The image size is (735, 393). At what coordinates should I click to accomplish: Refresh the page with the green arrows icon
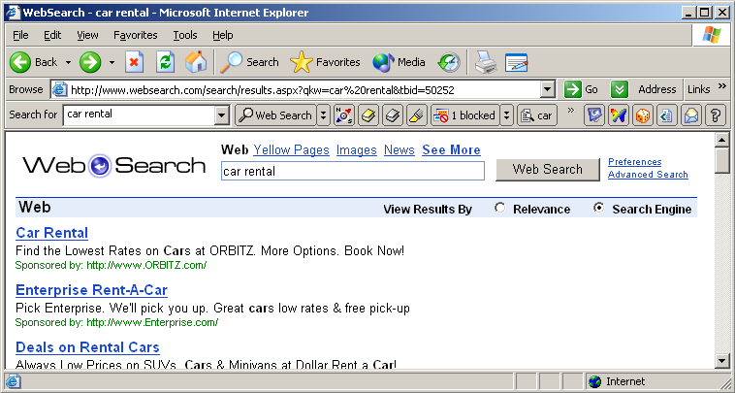(165, 62)
